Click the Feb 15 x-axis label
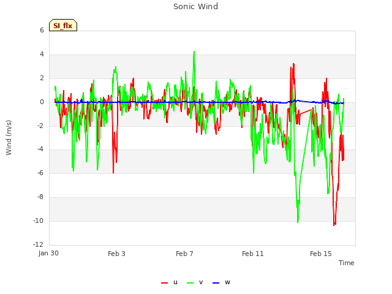The image size is (392, 294). (321, 254)
